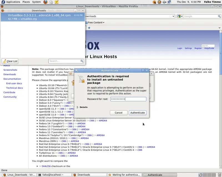Open the volume control tray icon

tap(164, 2)
